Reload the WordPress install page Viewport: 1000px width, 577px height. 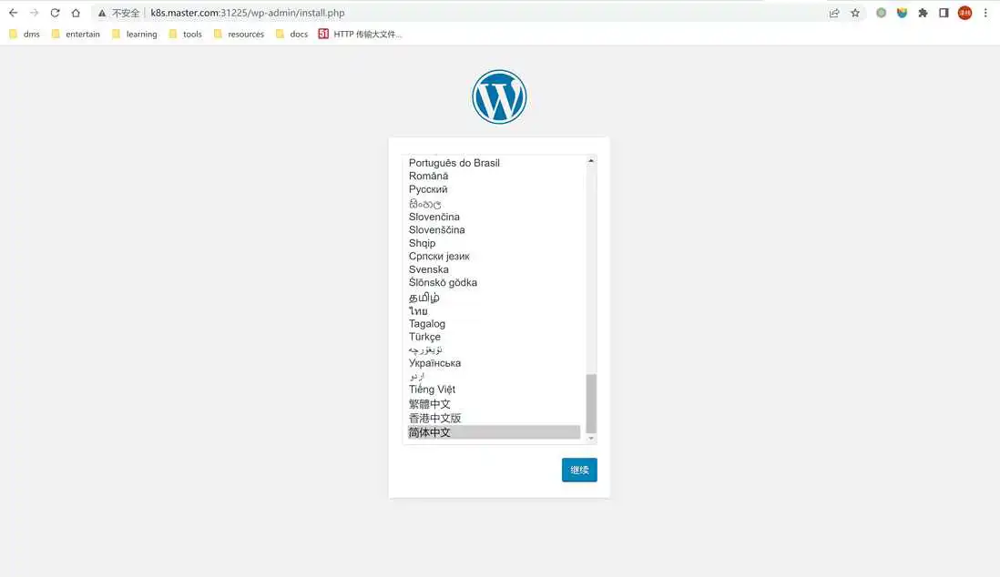point(55,13)
